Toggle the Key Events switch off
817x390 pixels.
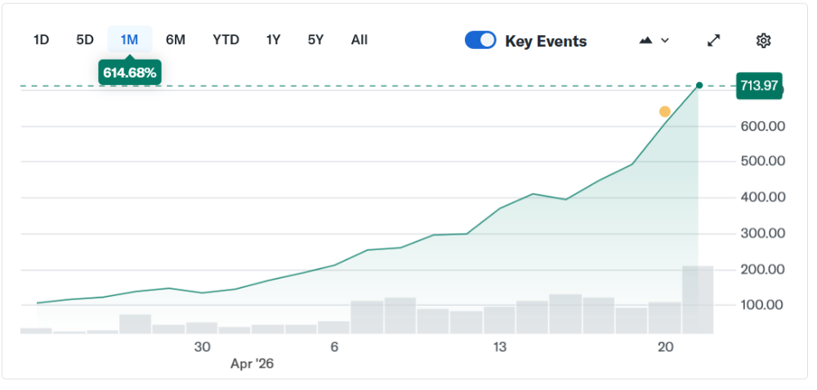point(480,40)
